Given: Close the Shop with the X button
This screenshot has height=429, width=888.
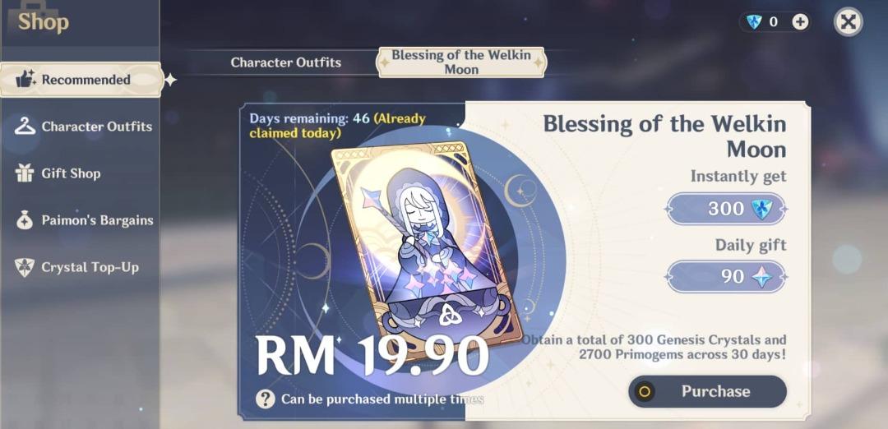Looking at the screenshot, I should (848, 22).
